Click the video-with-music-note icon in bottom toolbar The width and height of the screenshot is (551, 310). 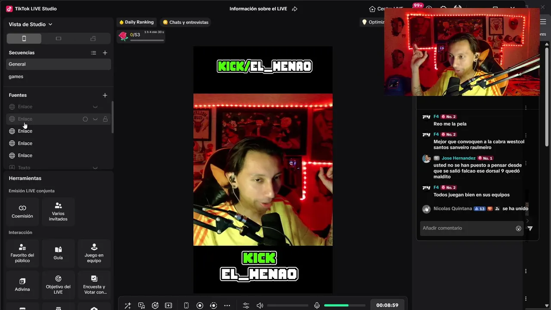[x=142, y=306]
